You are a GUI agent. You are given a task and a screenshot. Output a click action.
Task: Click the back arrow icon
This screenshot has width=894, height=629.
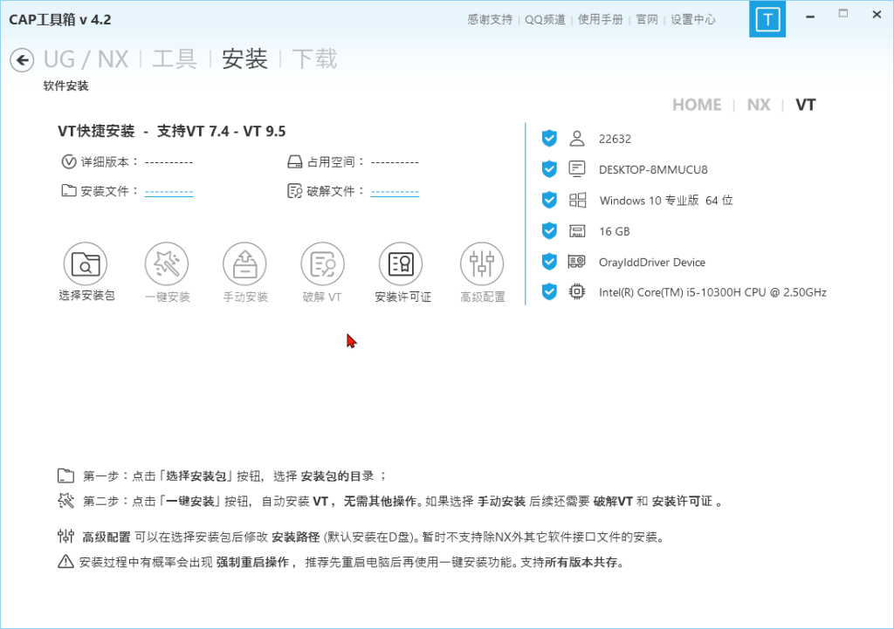pyautogui.click(x=22, y=60)
